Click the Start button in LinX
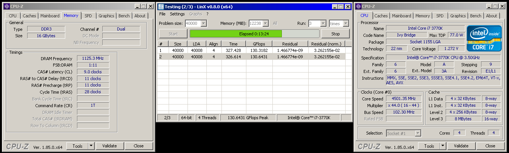Screen dimensions: 509x153 (x=173, y=34)
